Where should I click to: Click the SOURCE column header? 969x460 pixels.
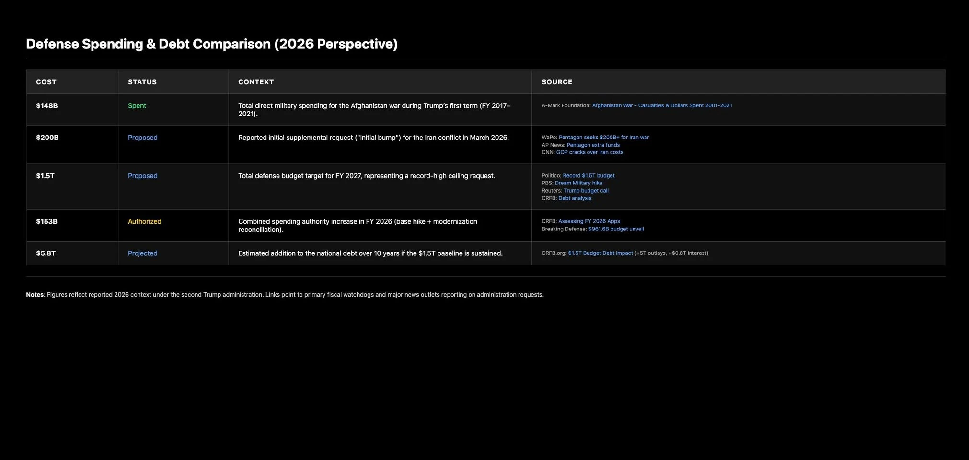click(x=556, y=82)
